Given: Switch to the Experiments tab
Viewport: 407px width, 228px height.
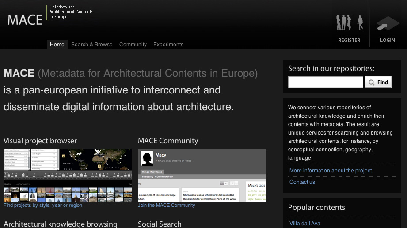Looking at the screenshot, I should [168, 45].
